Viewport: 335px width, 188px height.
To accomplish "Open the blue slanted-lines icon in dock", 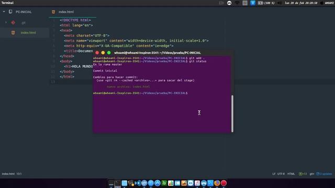I will 210,183.
